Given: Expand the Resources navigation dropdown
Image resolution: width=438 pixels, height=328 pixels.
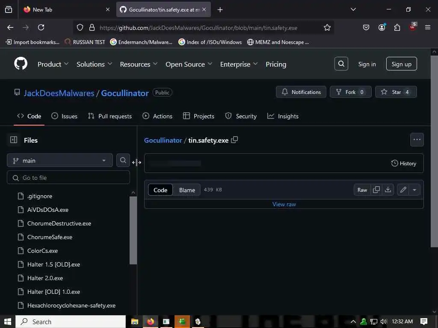Looking at the screenshot, I should 139,64.
